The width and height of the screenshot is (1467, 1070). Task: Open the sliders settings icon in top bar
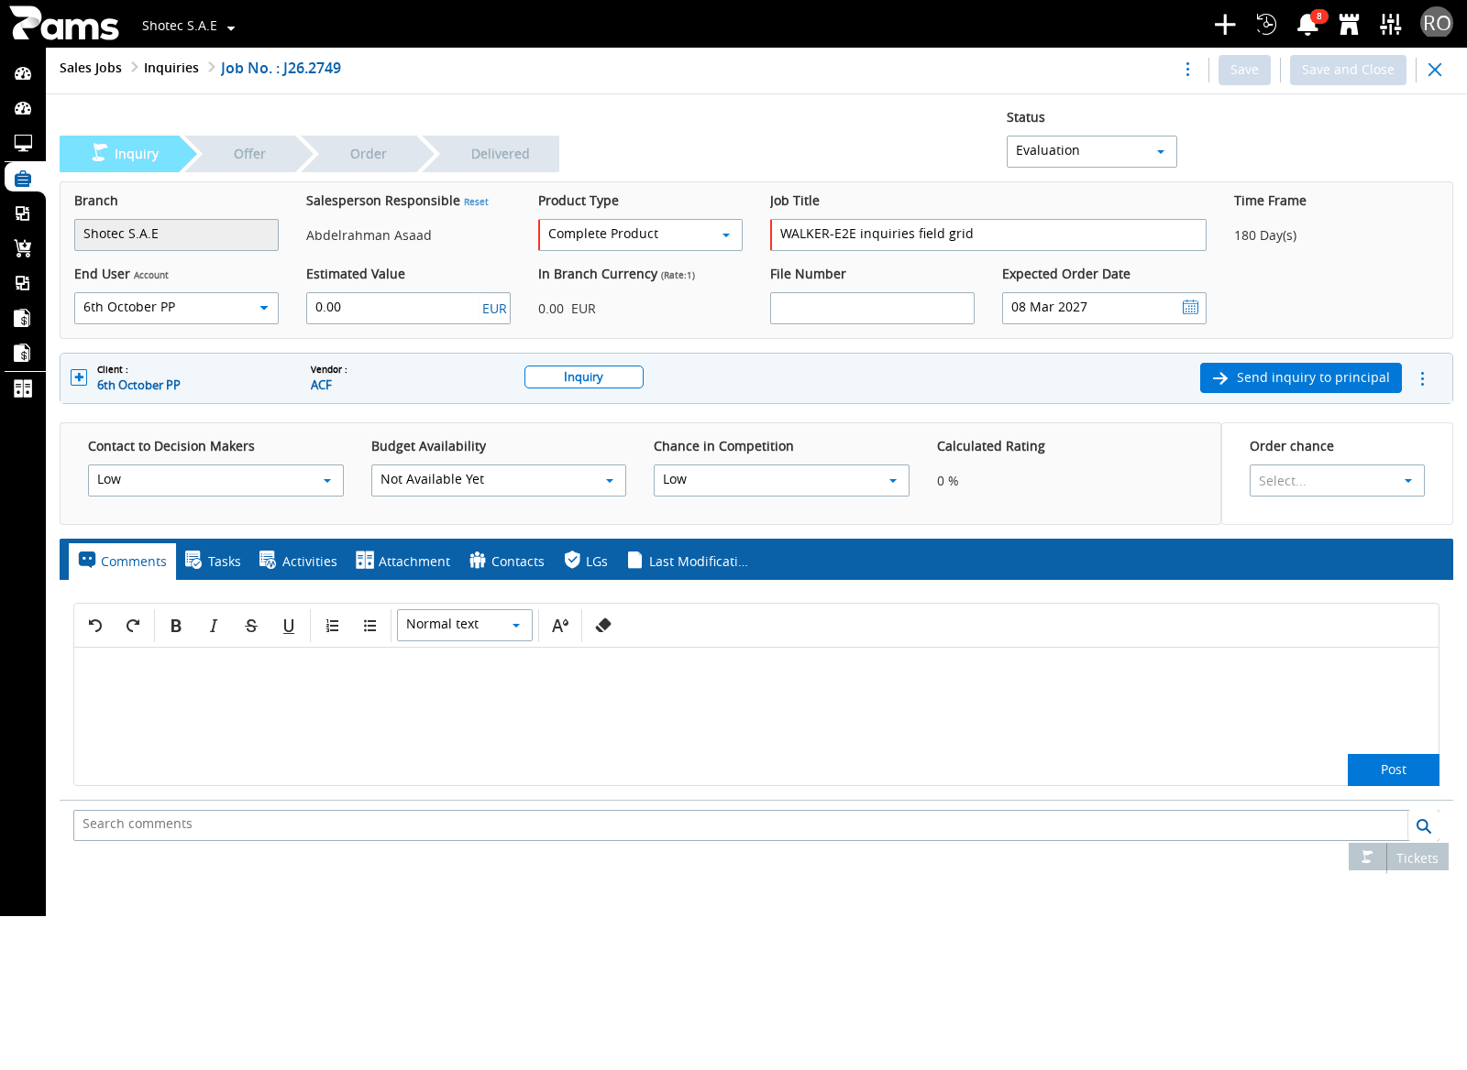(x=1391, y=25)
